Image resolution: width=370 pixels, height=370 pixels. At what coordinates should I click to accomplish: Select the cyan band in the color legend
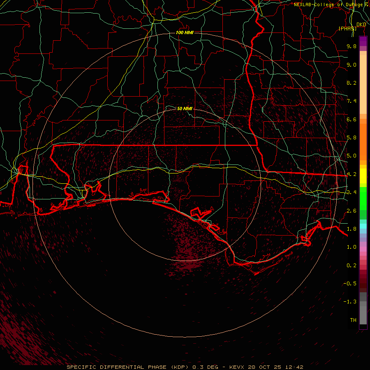[363, 226]
